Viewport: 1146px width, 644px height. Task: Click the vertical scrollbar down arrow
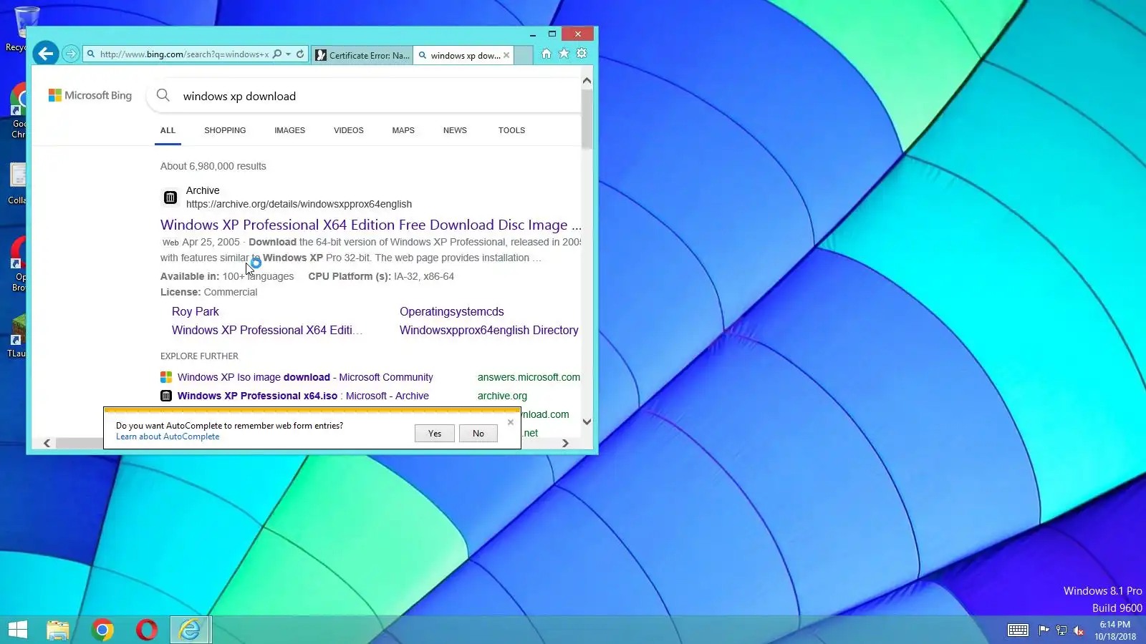pyautogui.click(x=587, y=421)
